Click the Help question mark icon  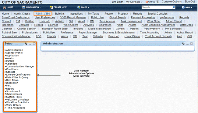(x=183, y=7)
